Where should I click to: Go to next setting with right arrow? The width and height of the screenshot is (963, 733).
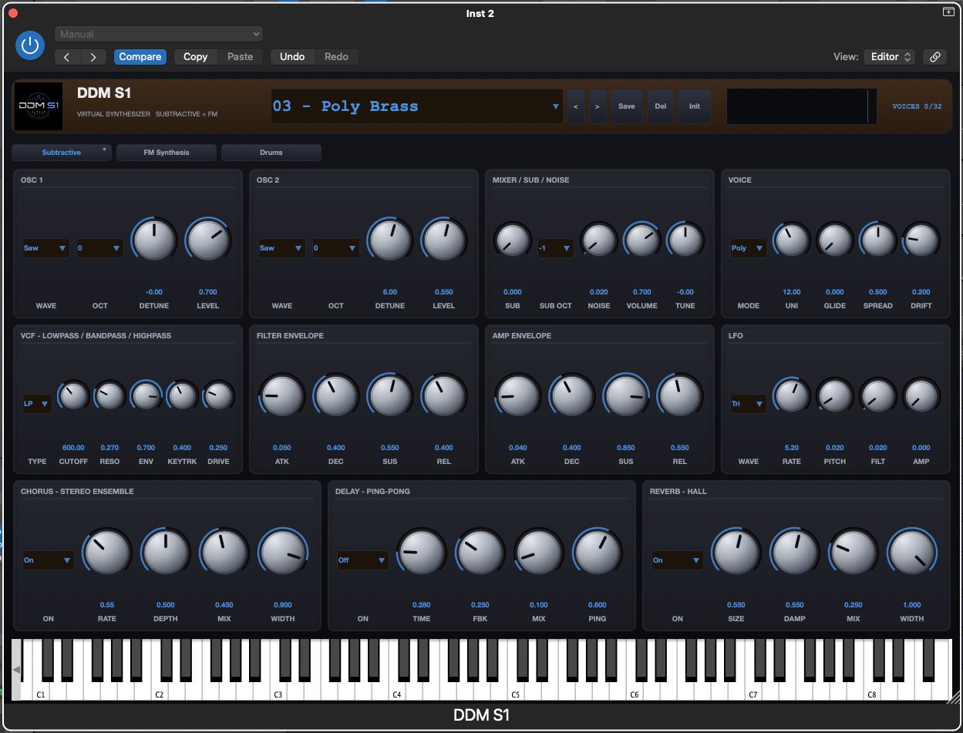[93, 57]
